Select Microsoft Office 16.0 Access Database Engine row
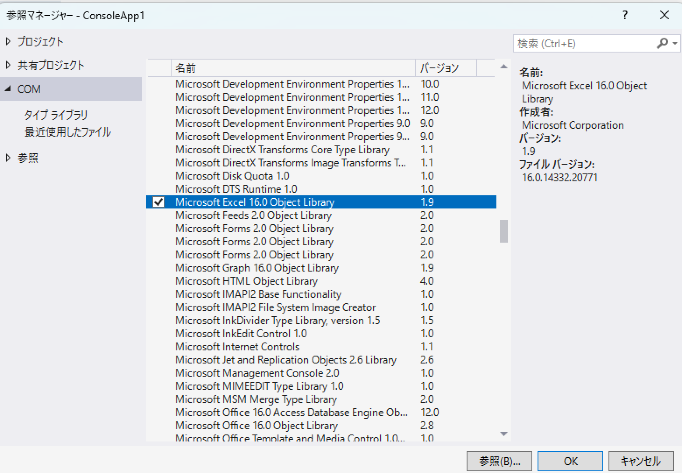 321,412
